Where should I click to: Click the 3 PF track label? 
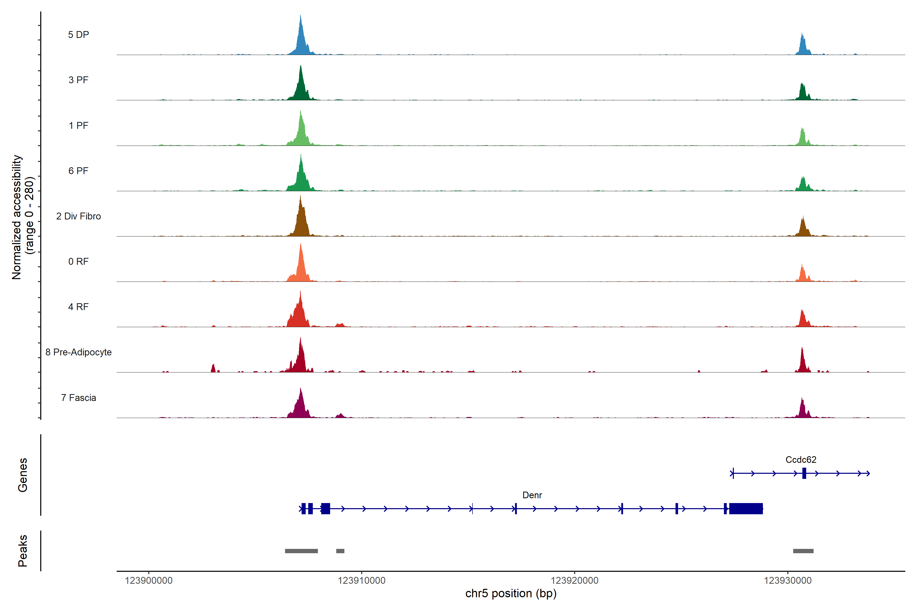(78, 80)
